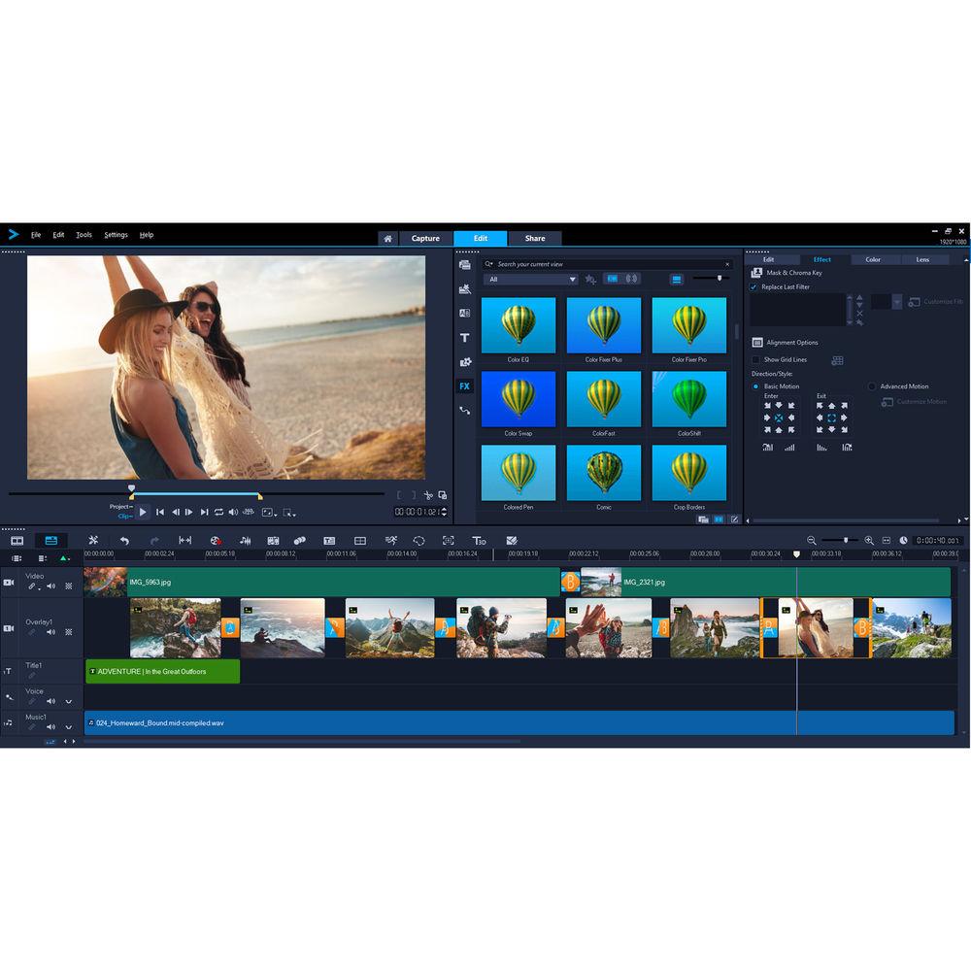Expand the Music1 track chevron

68,727
